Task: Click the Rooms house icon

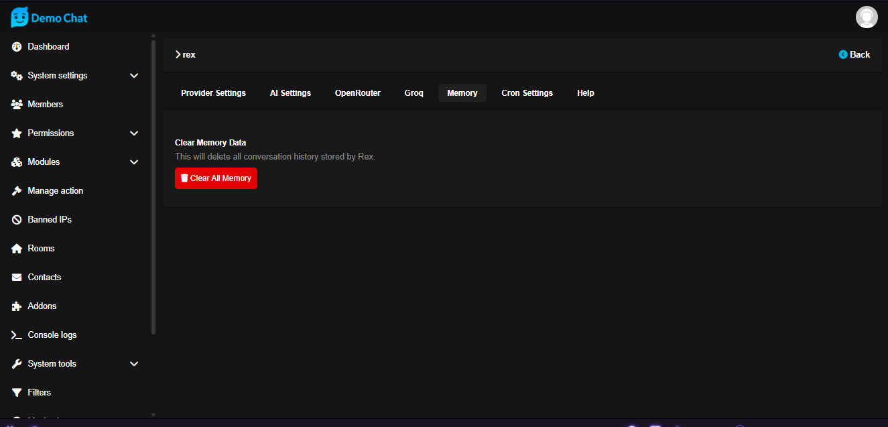Action: [17, 249]
